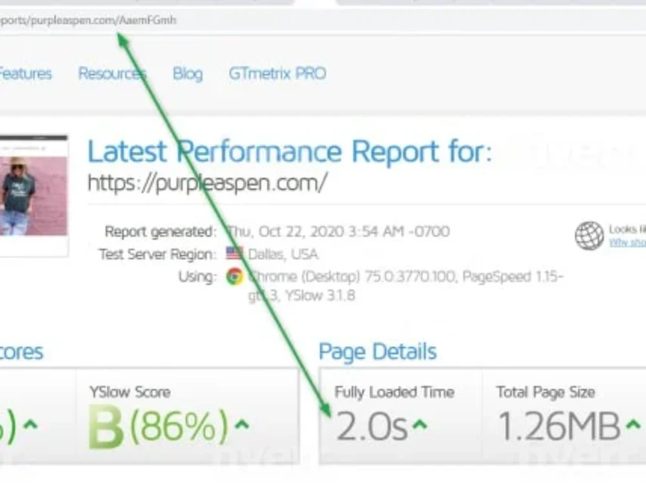Screen dimensions: 646x484
Task: Click the 'Dallas, USA' server region text
Action: (283, 254)
